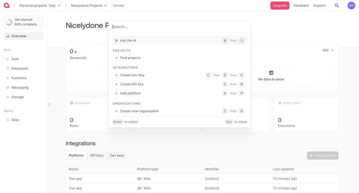Image resolution: width=359 pixels, height=193 pixels.
Task: Open the BB user avatar menu
Action: click(351, 6)
